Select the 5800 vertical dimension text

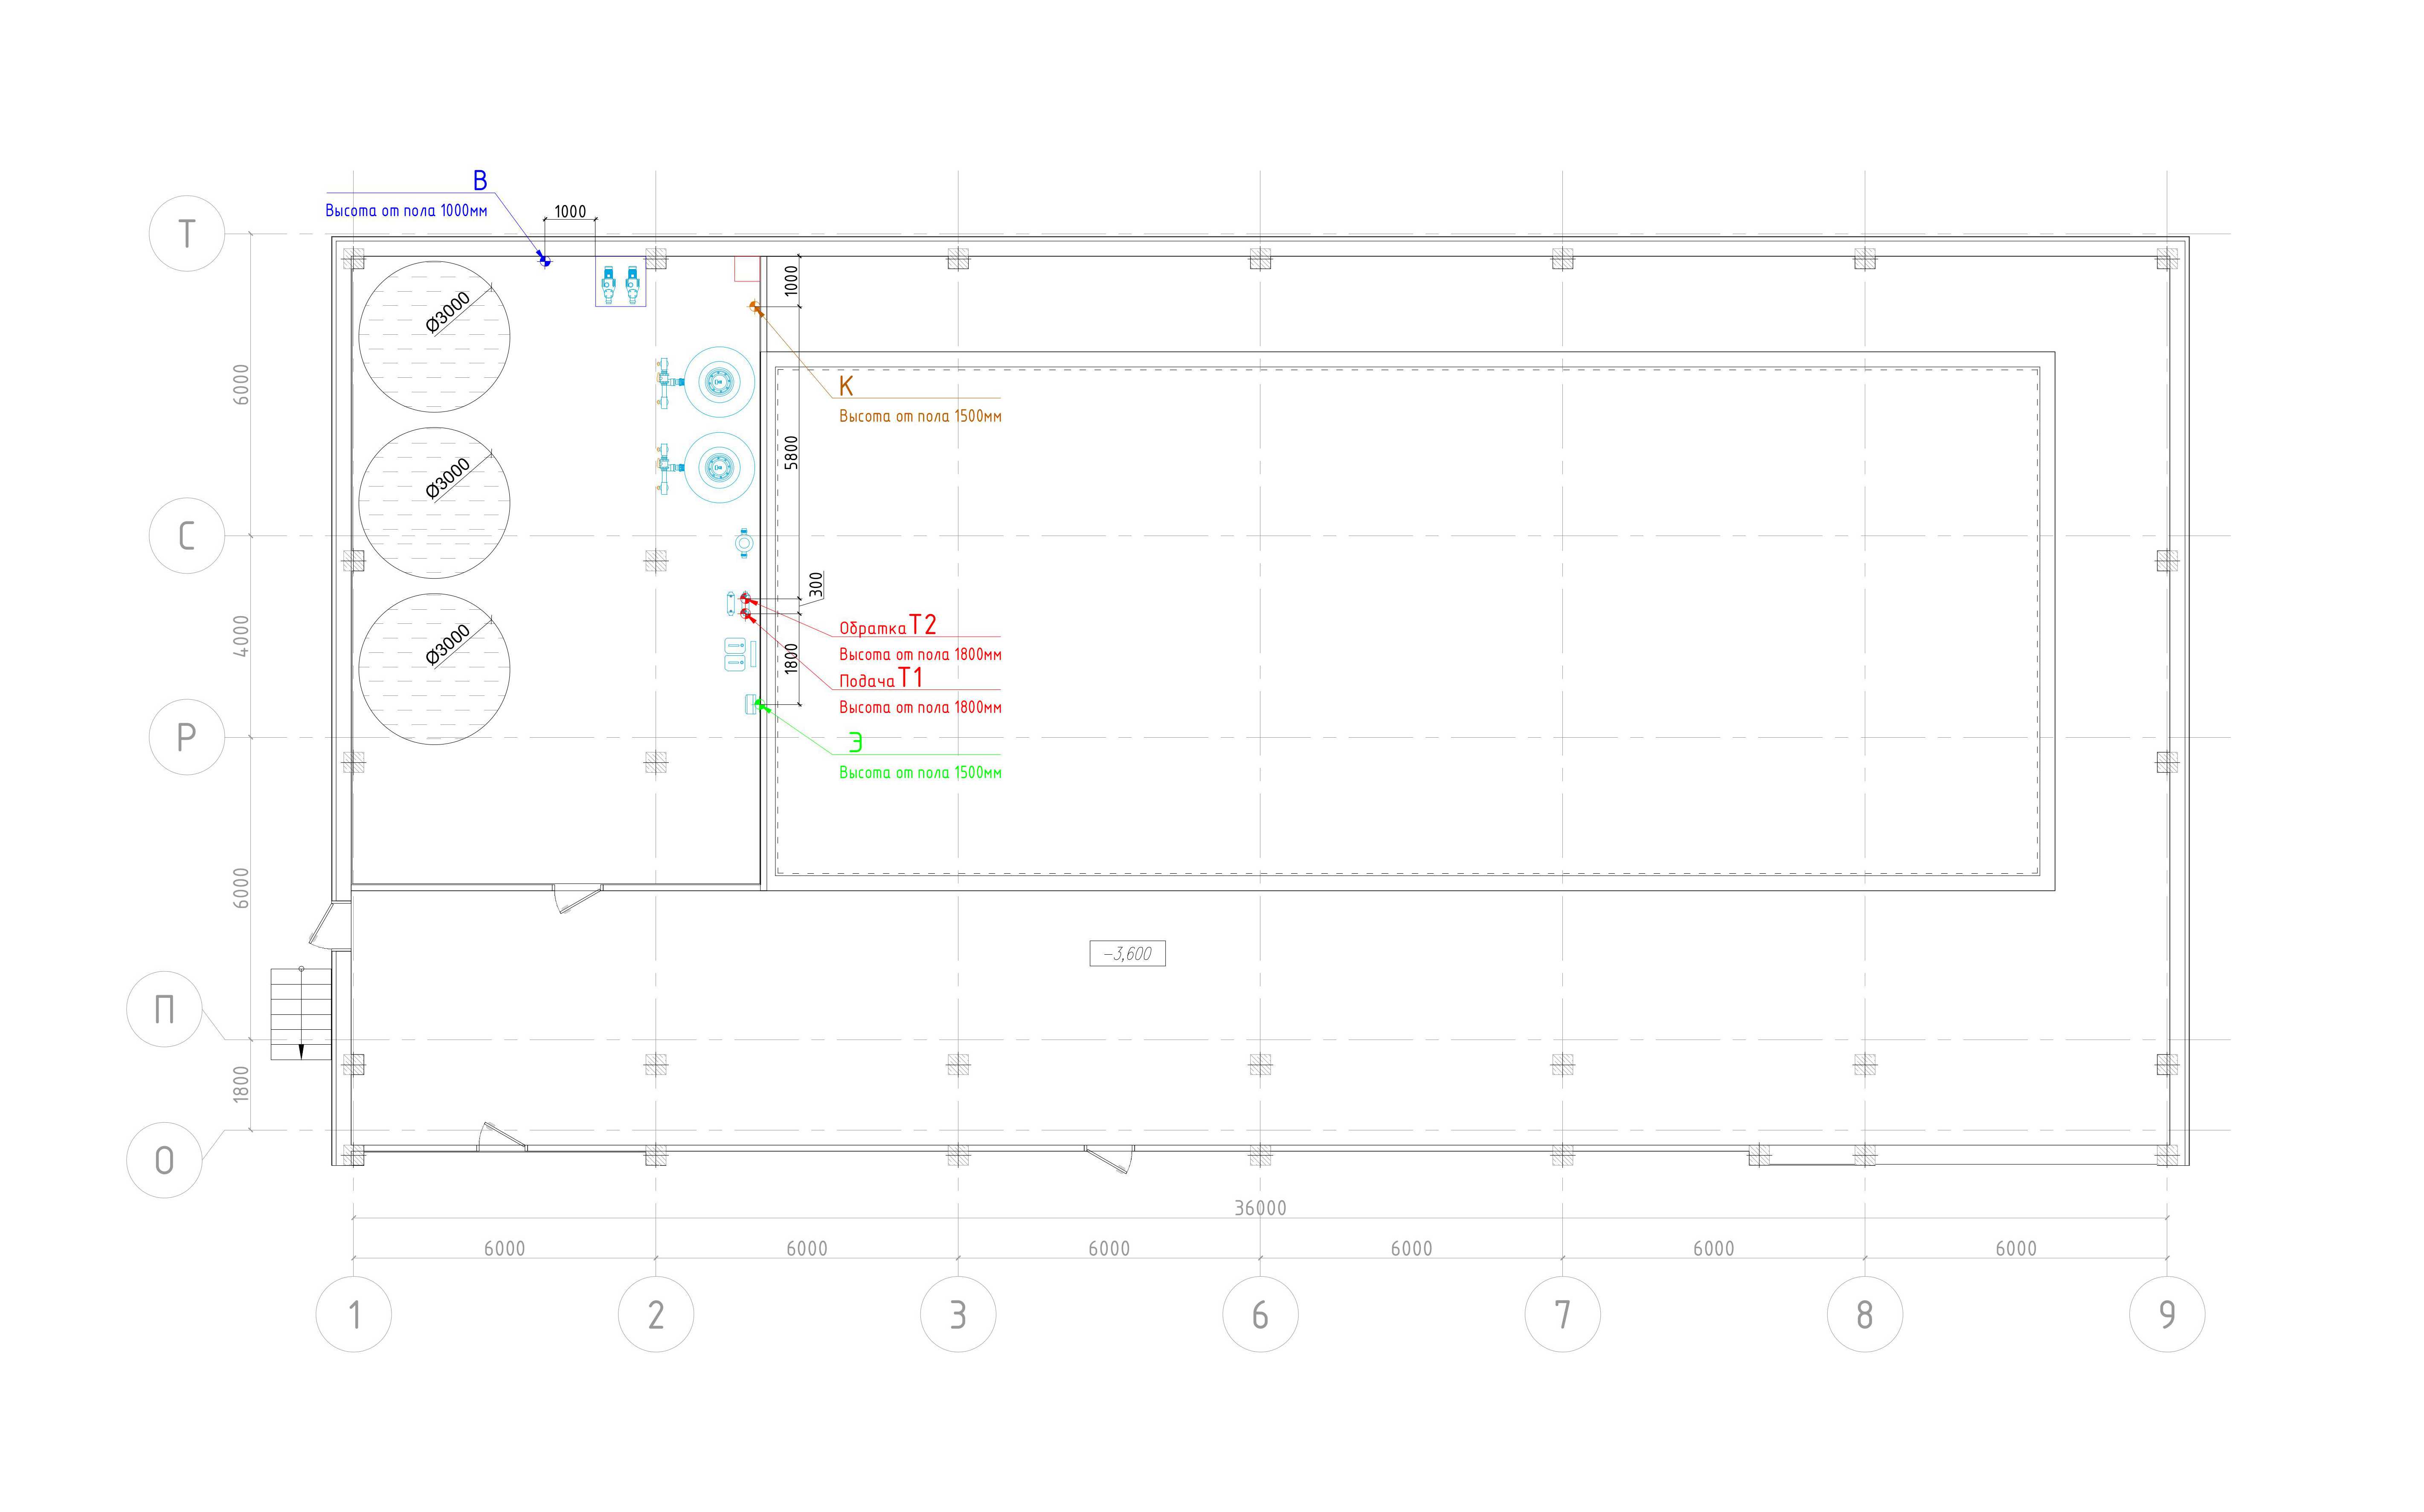click(x=791, y=453)
